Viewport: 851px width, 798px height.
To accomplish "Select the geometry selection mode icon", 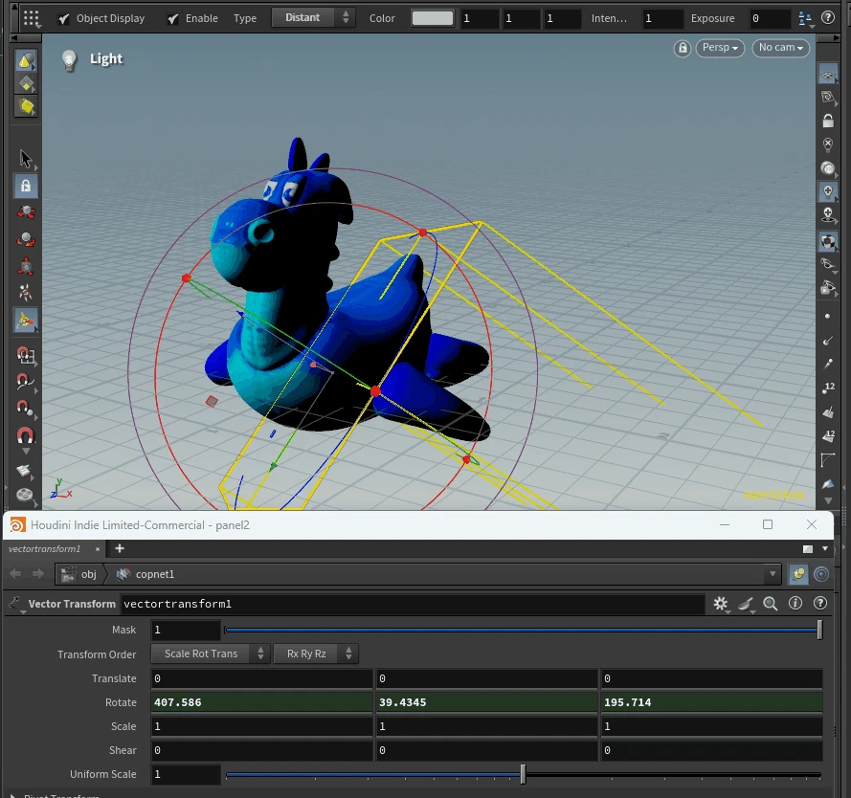I will coord(26,84).
